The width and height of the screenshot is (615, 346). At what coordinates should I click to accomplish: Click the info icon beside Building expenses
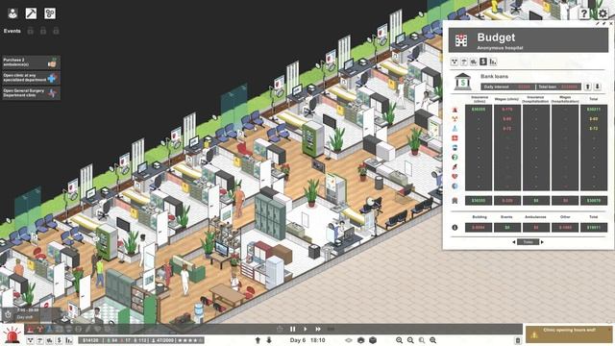coord(455,227)
